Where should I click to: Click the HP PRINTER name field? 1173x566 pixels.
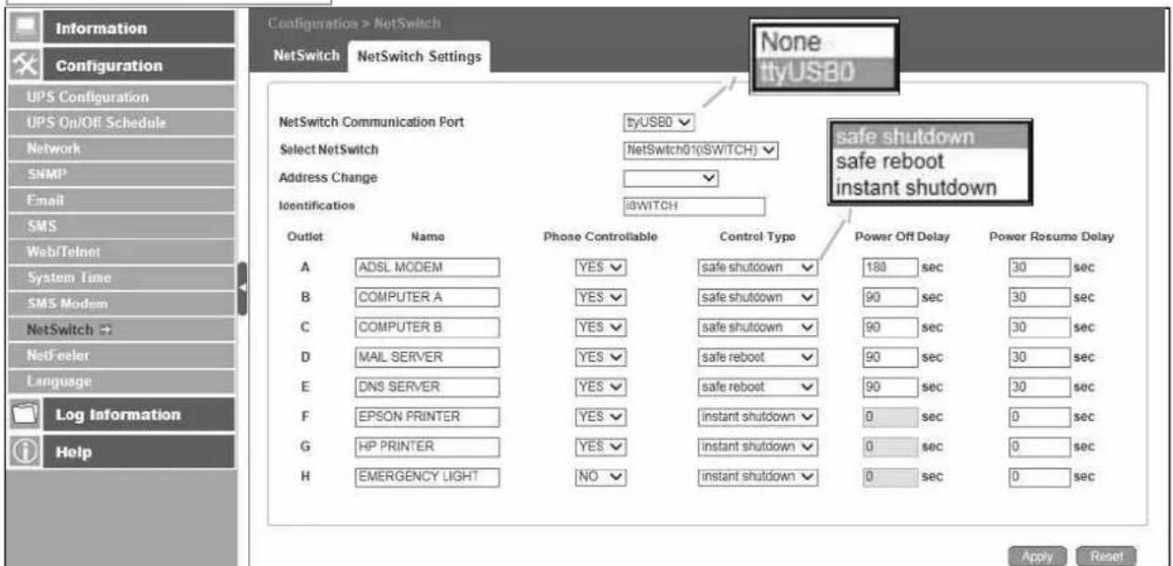pyautogui.click(x=427, y=445)
